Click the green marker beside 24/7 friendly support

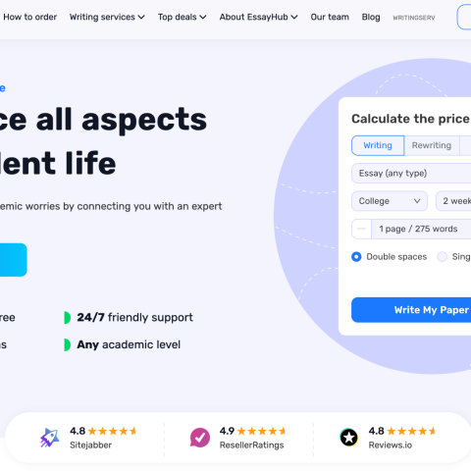click(x=67, y=318)
